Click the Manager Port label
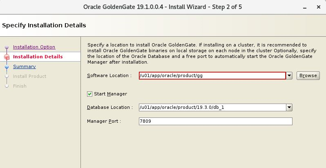The image size is (326, 168). click(x=104, y=122)
